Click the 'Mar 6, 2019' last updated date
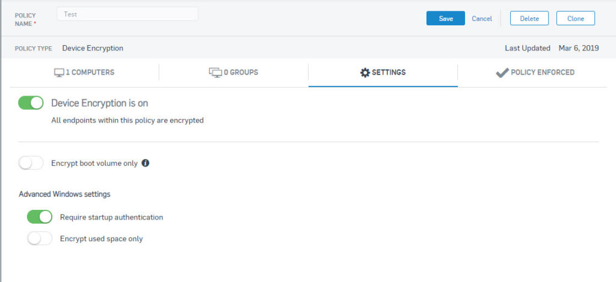 coord(579,48)
